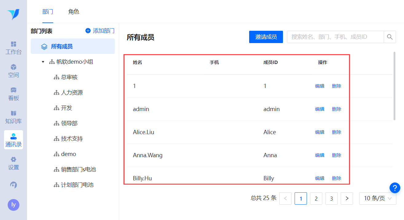Click 编辑 for Alice.Liu

pyautogui.click(x=320, y=132)
